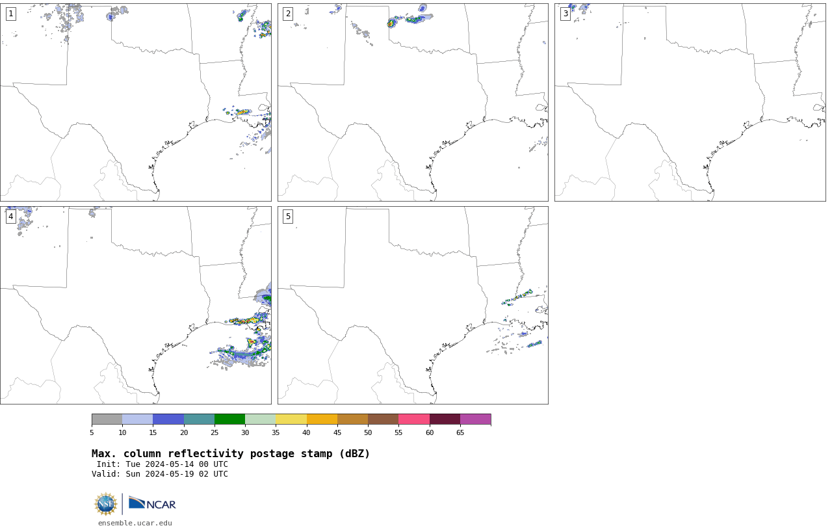Click the panel label '5'
Viewport: 832px width, 530px height.
(x=288, y=217)
